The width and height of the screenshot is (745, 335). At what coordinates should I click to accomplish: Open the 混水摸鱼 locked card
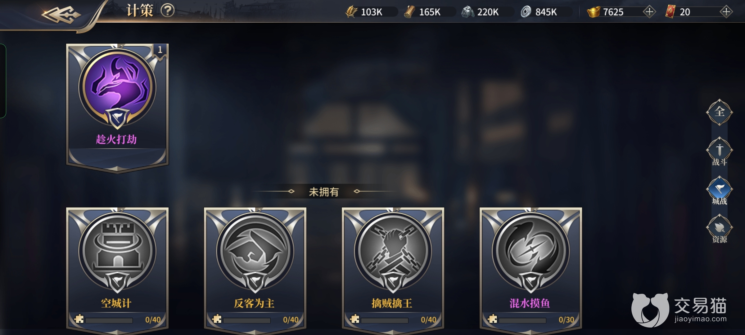tap(531, 269)
